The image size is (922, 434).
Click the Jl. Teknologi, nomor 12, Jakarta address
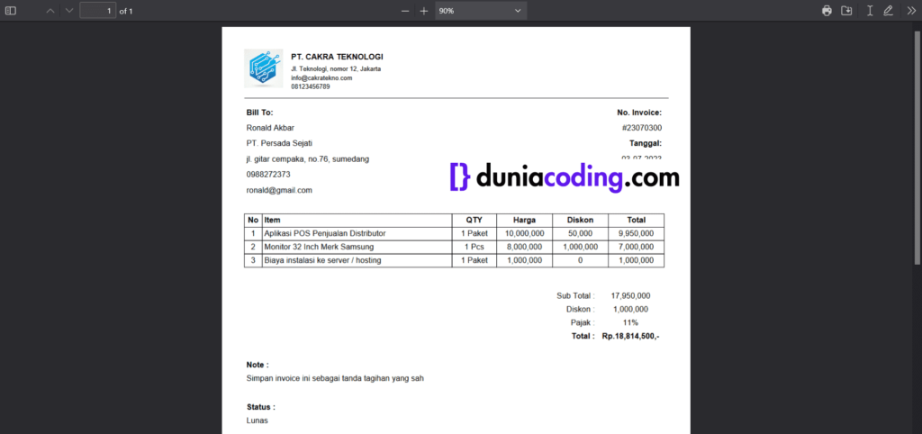point(336,68)
